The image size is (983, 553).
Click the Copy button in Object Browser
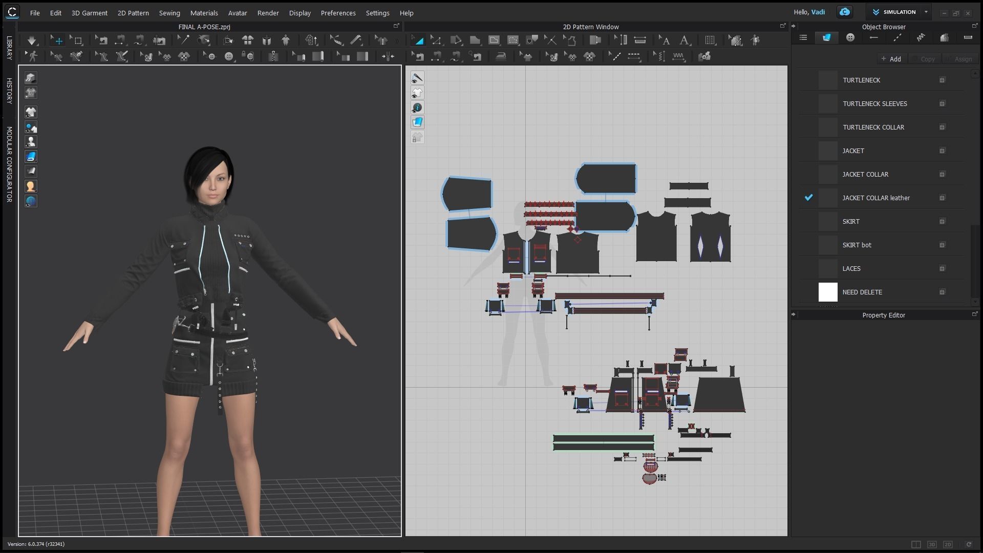(x=924, y=59)
